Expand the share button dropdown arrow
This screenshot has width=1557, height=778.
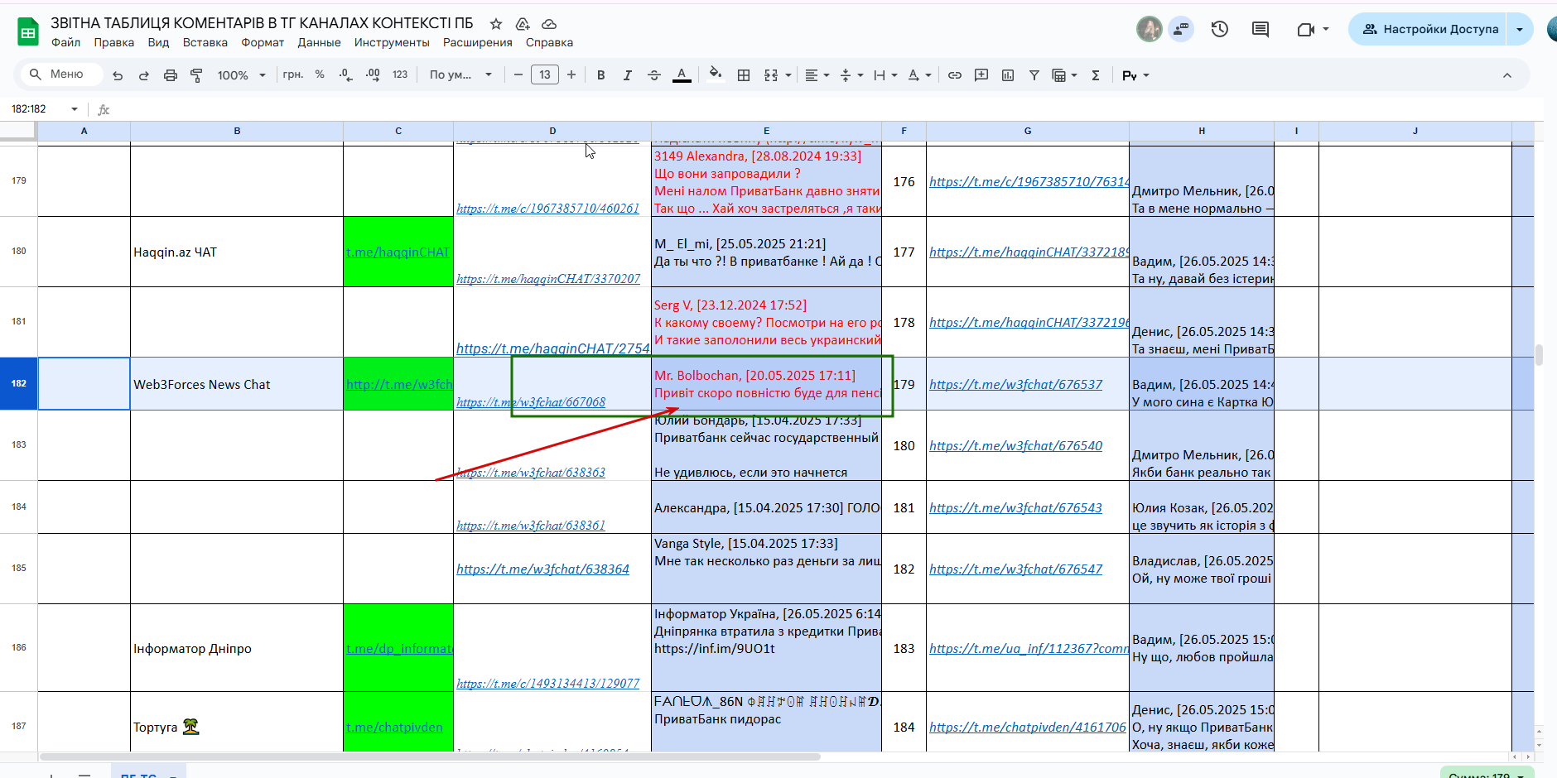1520,29
